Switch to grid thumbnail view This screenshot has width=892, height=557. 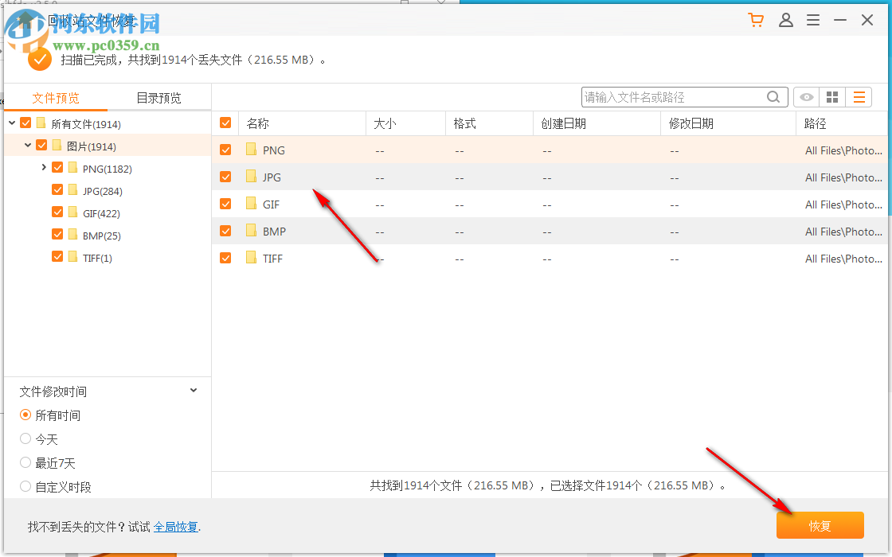(x=831, y=96)
